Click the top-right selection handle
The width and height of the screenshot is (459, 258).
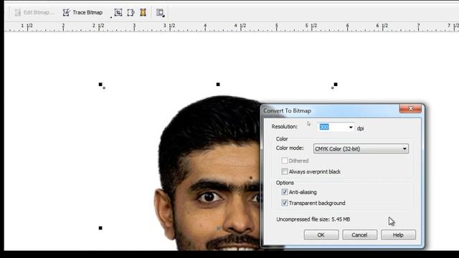click(x=336, y=85)
